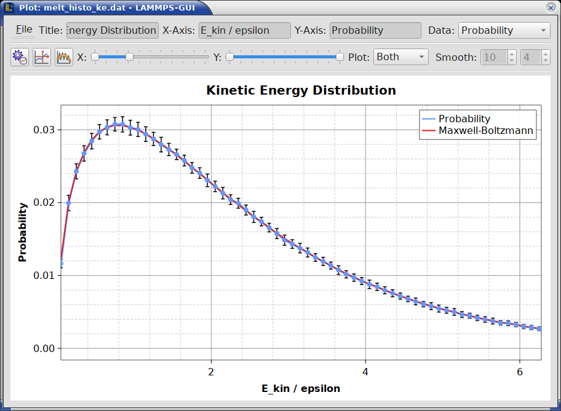Edit the X-Axis label field
The image size is (561, 411).
click(245, 30)
